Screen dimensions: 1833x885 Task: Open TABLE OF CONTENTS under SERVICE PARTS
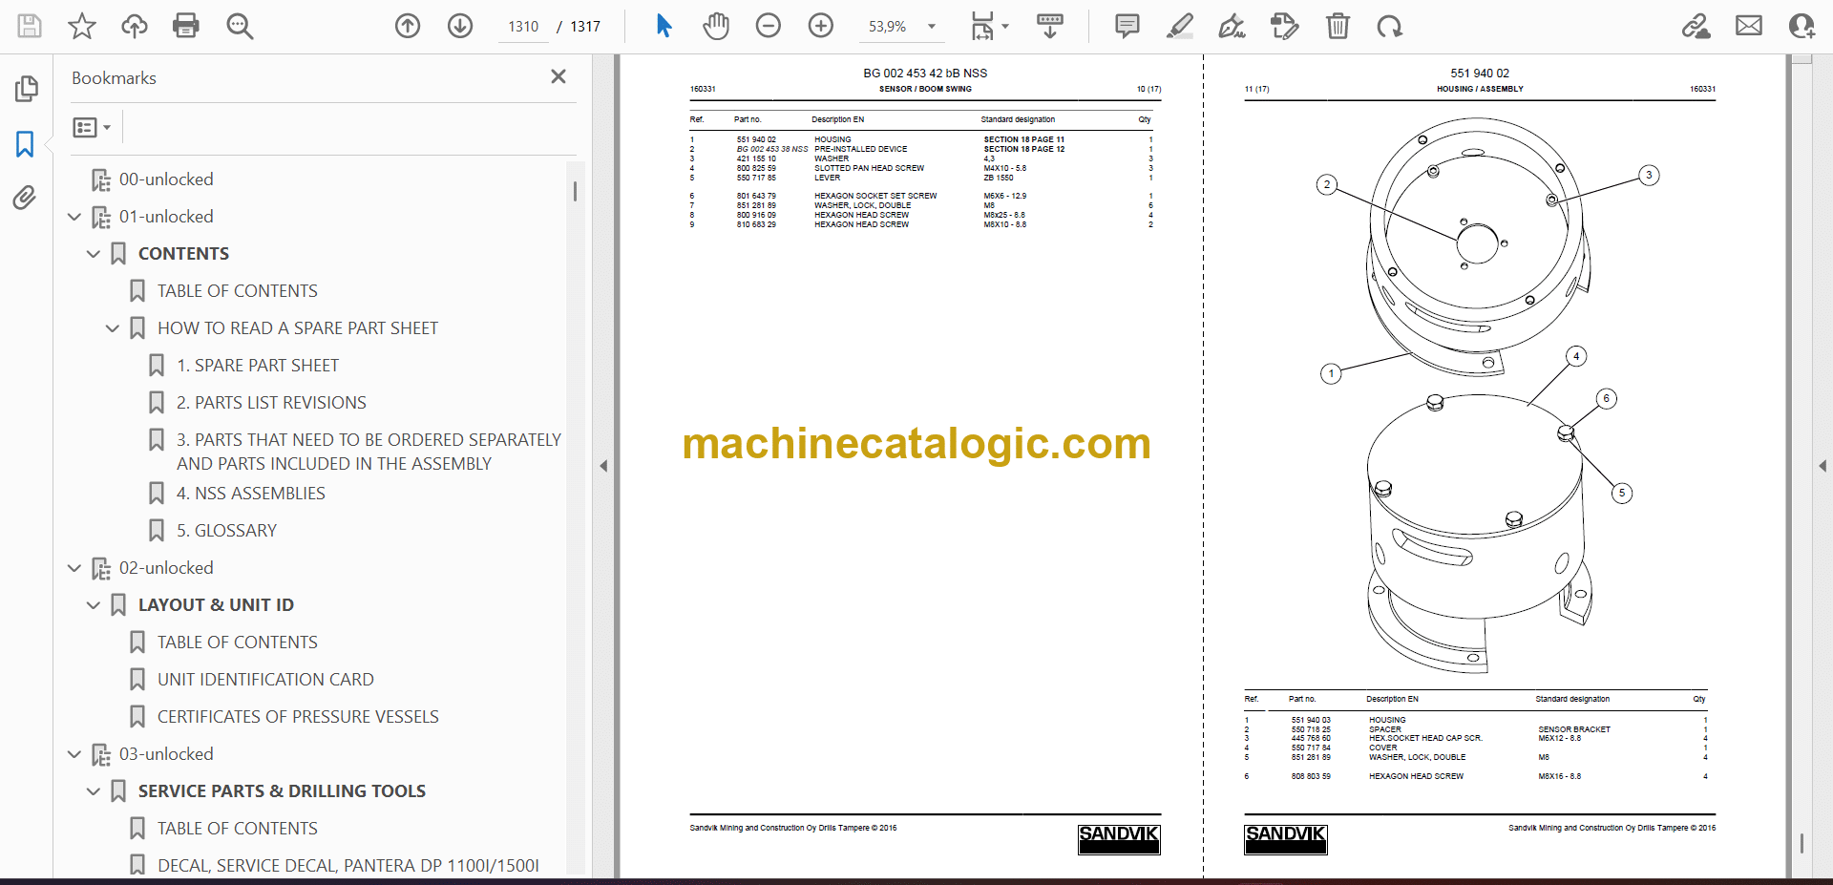pos(238,829)
